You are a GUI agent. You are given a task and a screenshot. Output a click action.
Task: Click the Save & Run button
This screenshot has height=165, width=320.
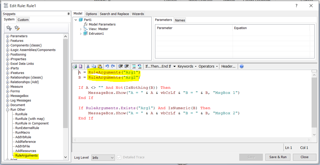(x=278, y=157)
